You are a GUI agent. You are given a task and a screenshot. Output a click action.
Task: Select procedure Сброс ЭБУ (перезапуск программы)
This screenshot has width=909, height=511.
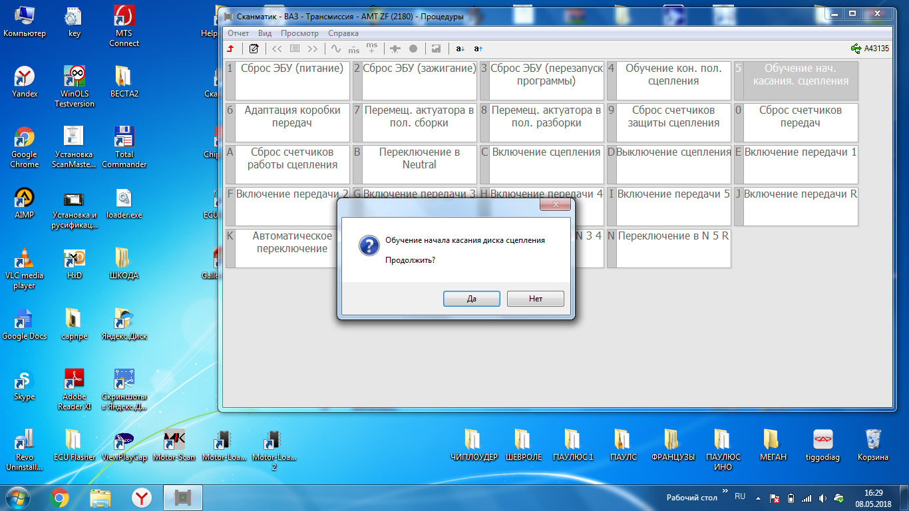[542, 81]
